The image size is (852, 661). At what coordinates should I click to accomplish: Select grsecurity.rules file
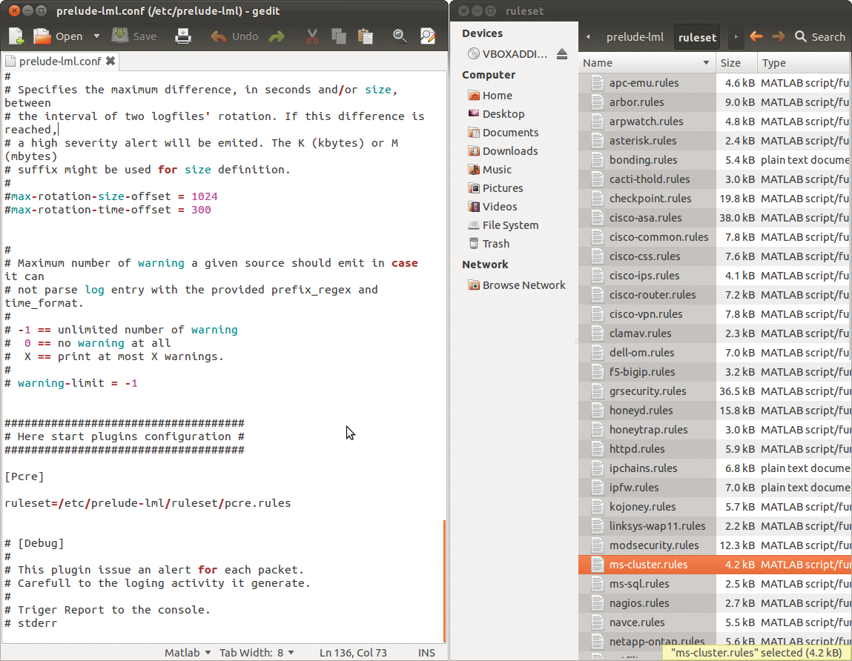click(715, 391)
